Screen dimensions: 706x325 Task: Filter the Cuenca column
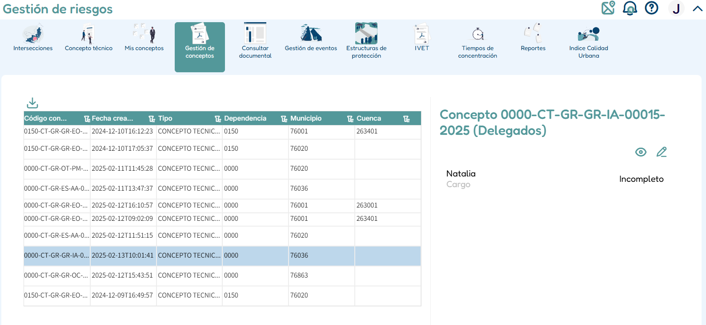[406, 119]
